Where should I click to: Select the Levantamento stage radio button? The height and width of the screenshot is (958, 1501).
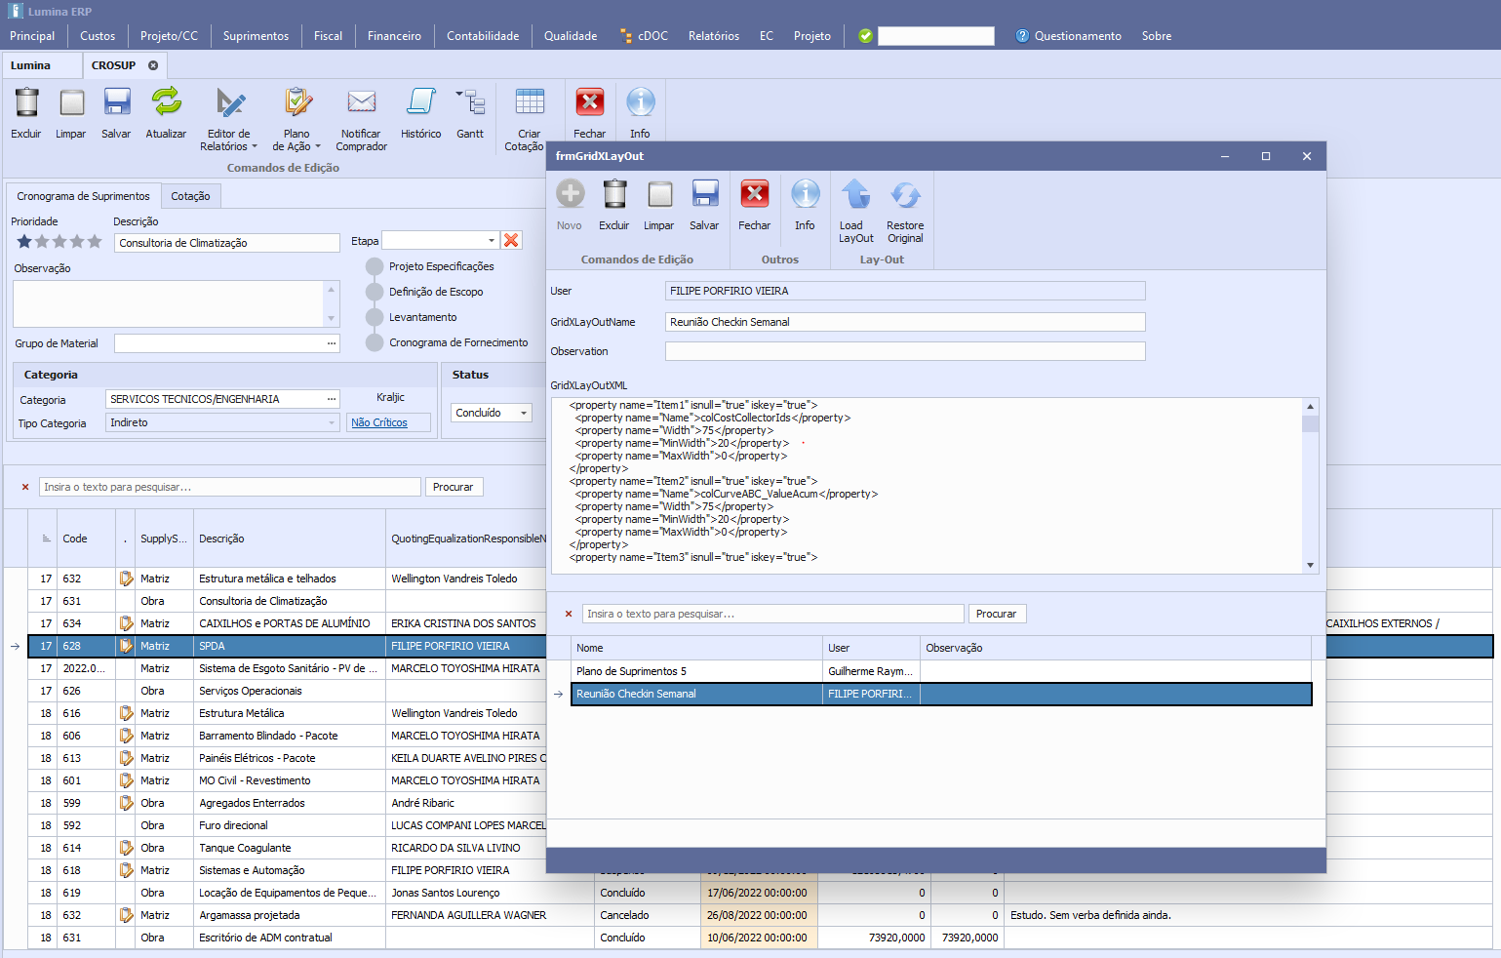[375, 317]
